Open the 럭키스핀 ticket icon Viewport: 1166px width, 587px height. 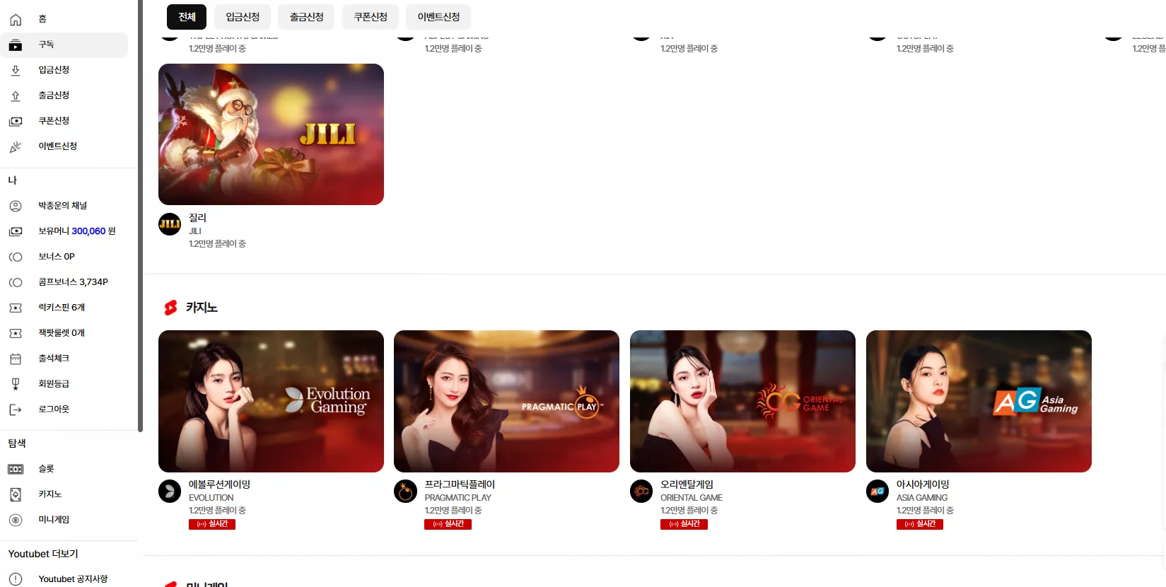coord(16,308)
